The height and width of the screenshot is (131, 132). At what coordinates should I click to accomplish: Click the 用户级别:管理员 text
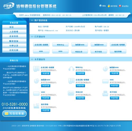102,31
